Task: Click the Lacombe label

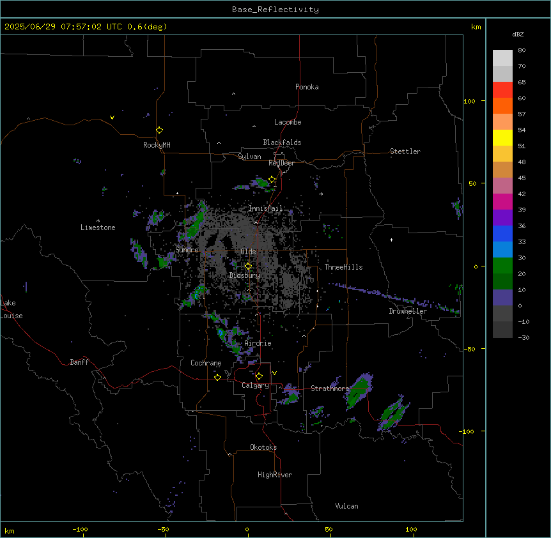Action: tap(288, 122)
